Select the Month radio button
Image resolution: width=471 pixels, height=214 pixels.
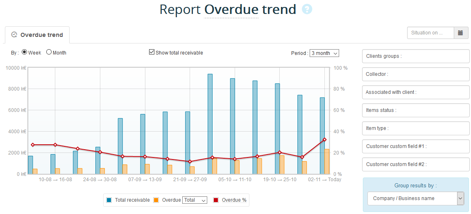tap(49, 52)
